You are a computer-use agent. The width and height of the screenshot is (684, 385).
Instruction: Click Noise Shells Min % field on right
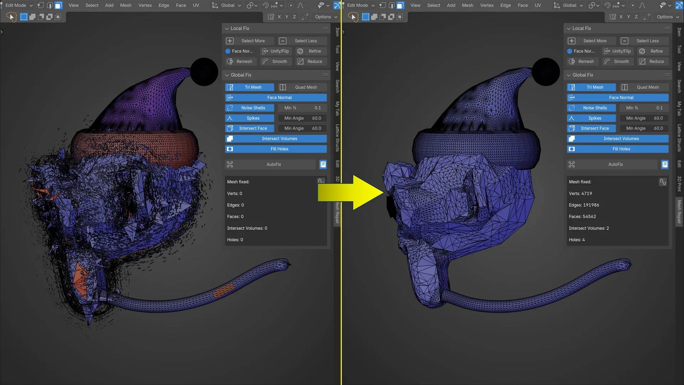[x=644, y=108]
